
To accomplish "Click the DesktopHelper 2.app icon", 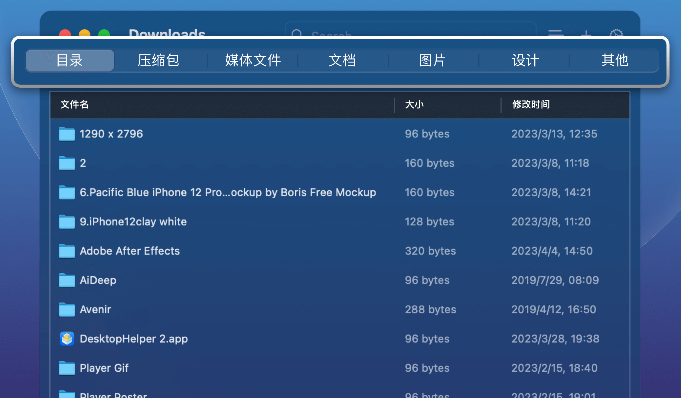I will pos(67,339).
